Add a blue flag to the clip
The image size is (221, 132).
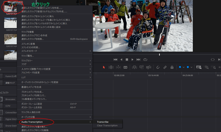tap(180, 67)
